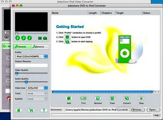The width and height of the screenshot is (163, 120).
Task: Open the Video Size 320x240 dropdown
Action: [x=37, y=88]
